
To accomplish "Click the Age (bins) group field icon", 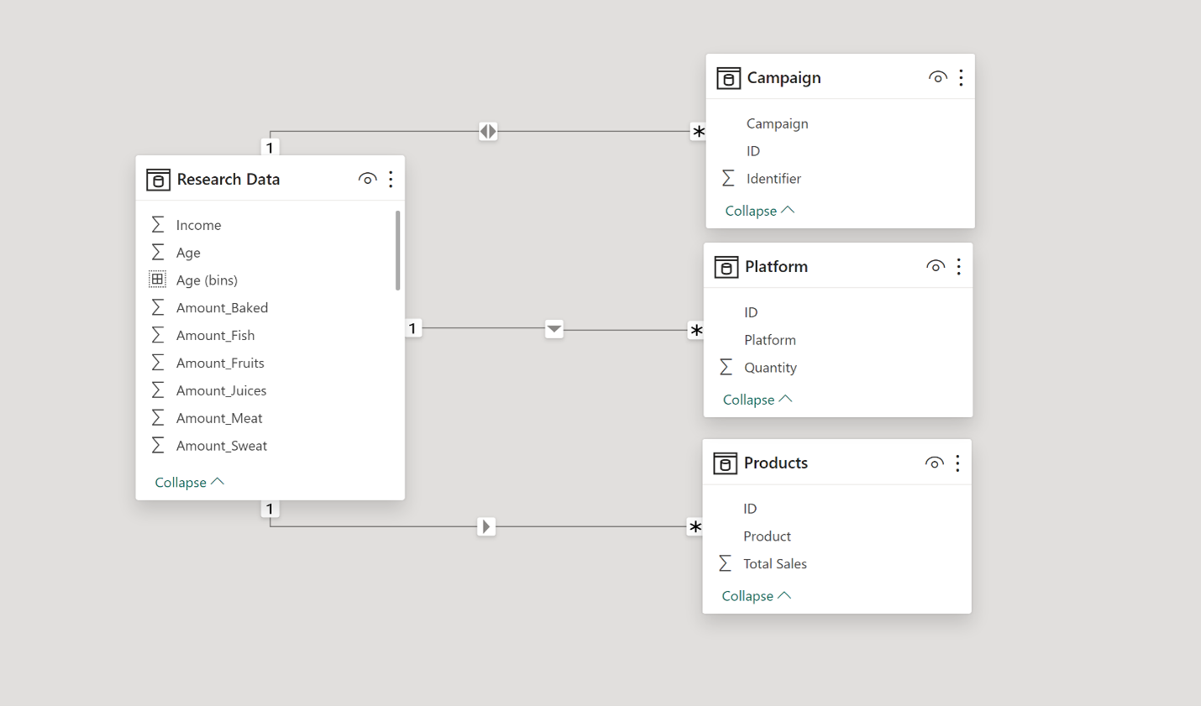I will tap(157, 280).
